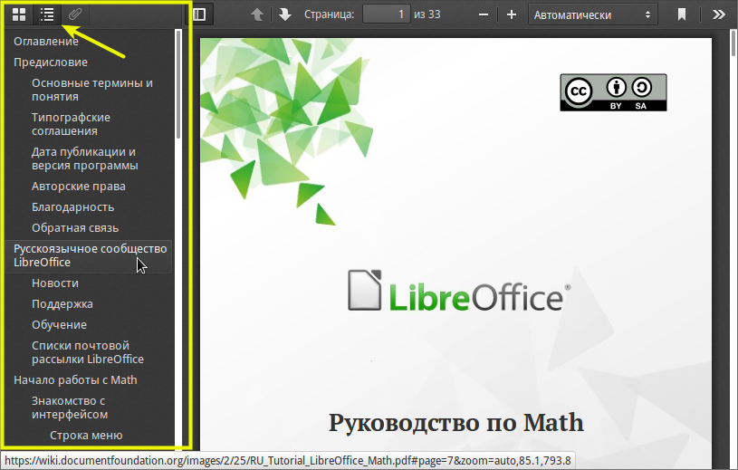
Task: Open the Предисловие outline entry
Action: pos(51,62)
